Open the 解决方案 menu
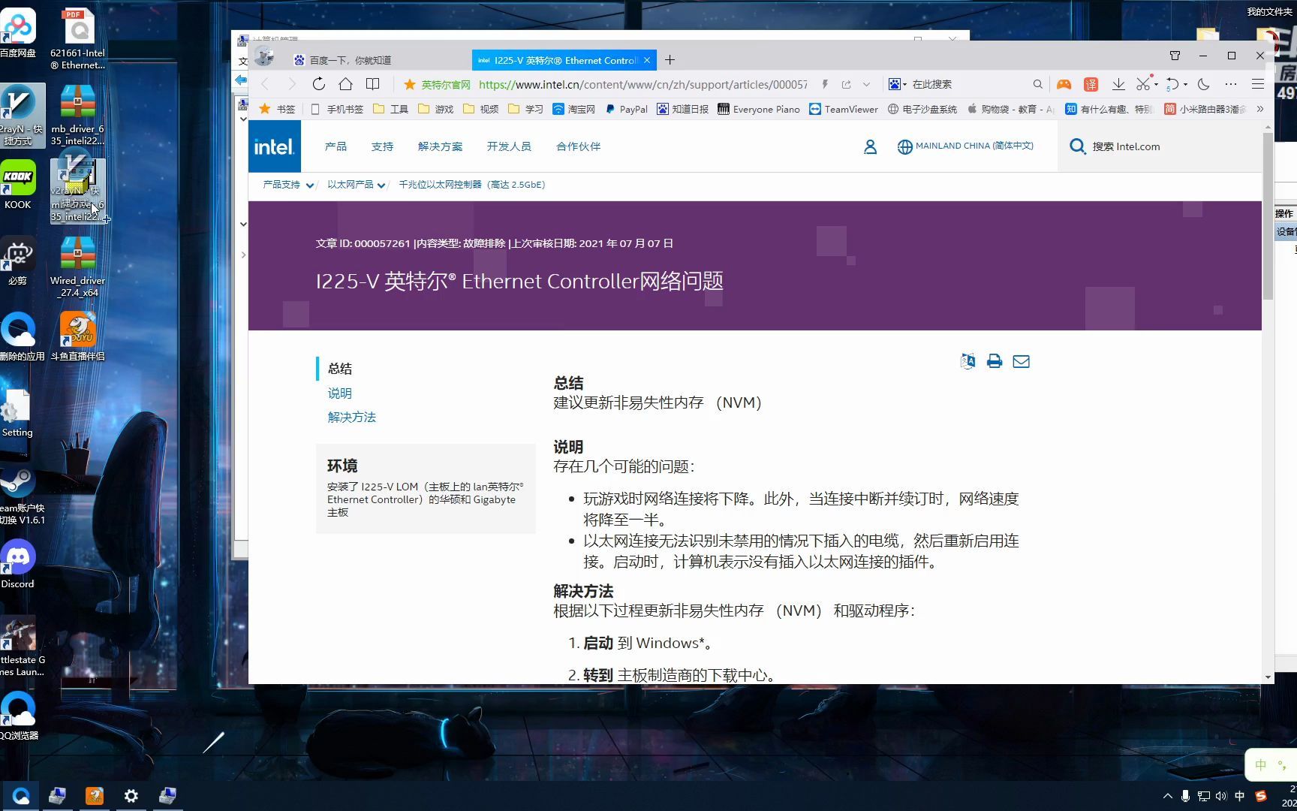The image size is (1297, 811). 440,146
